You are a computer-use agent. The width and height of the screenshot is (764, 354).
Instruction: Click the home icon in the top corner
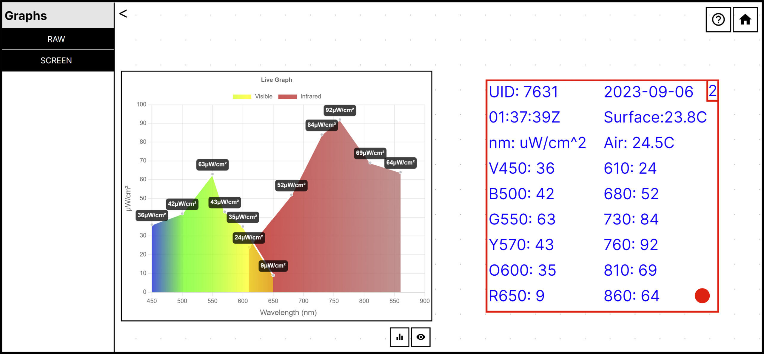(x=745, y=19)
